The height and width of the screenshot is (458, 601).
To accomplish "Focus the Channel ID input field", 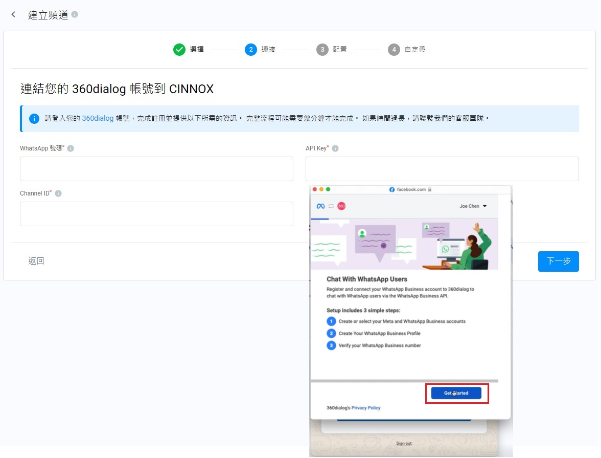I will [x=156, y=214].
